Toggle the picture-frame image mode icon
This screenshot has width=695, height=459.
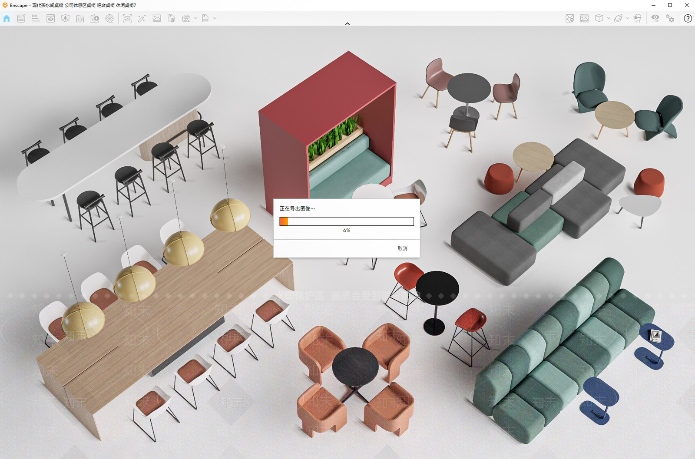point(585,18)
